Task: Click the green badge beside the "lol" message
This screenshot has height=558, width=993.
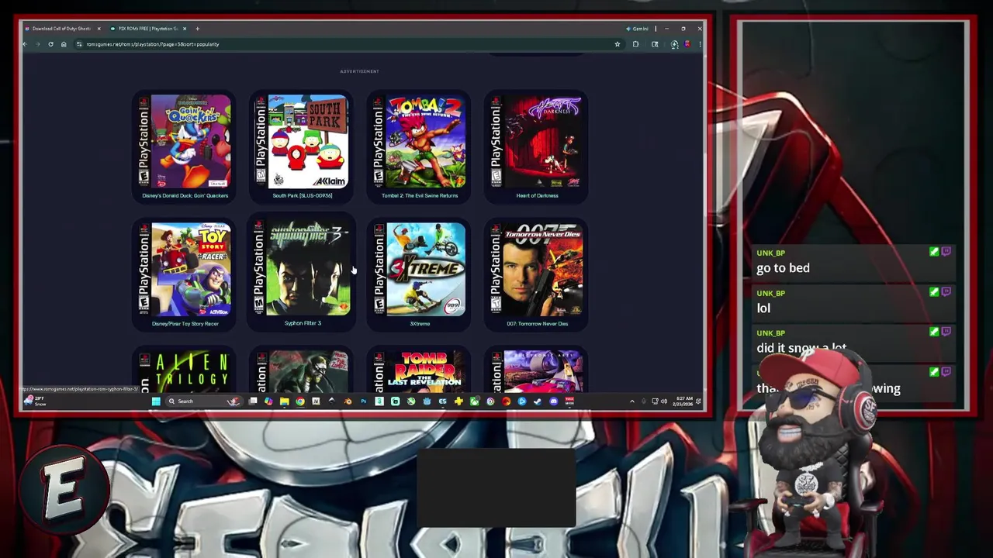Action: tap(934, 292)
